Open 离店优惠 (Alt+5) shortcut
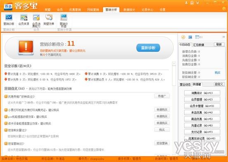 pos(202,119)
